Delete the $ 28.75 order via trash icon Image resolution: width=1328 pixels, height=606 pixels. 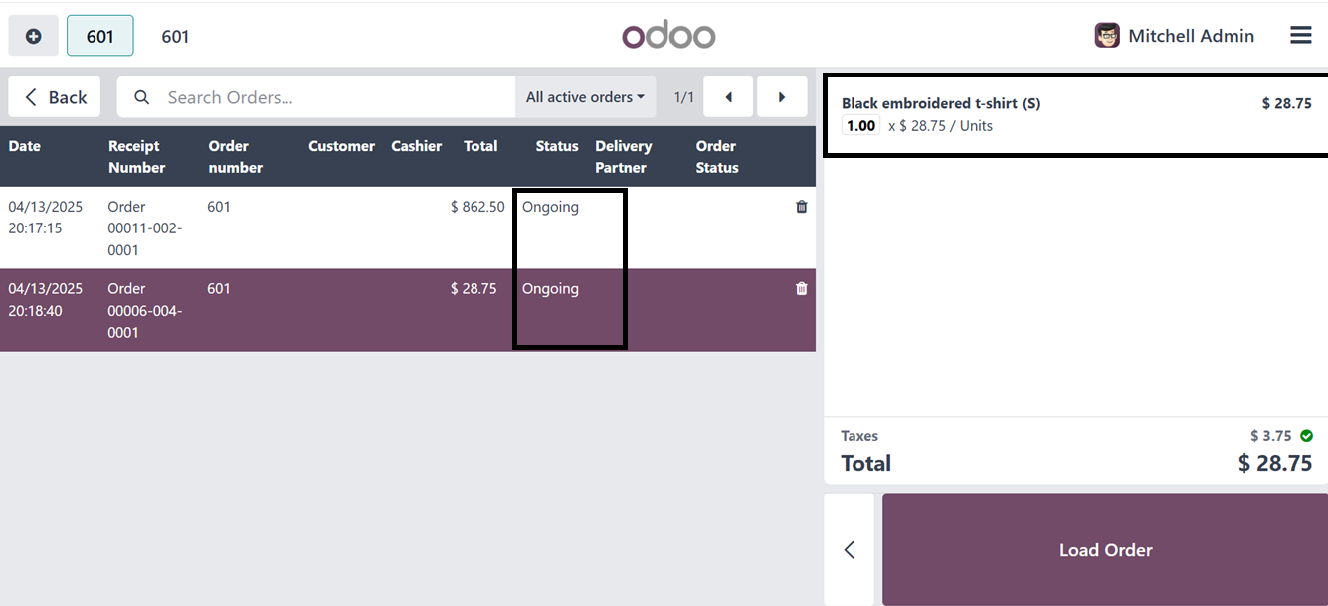point(802,289)
